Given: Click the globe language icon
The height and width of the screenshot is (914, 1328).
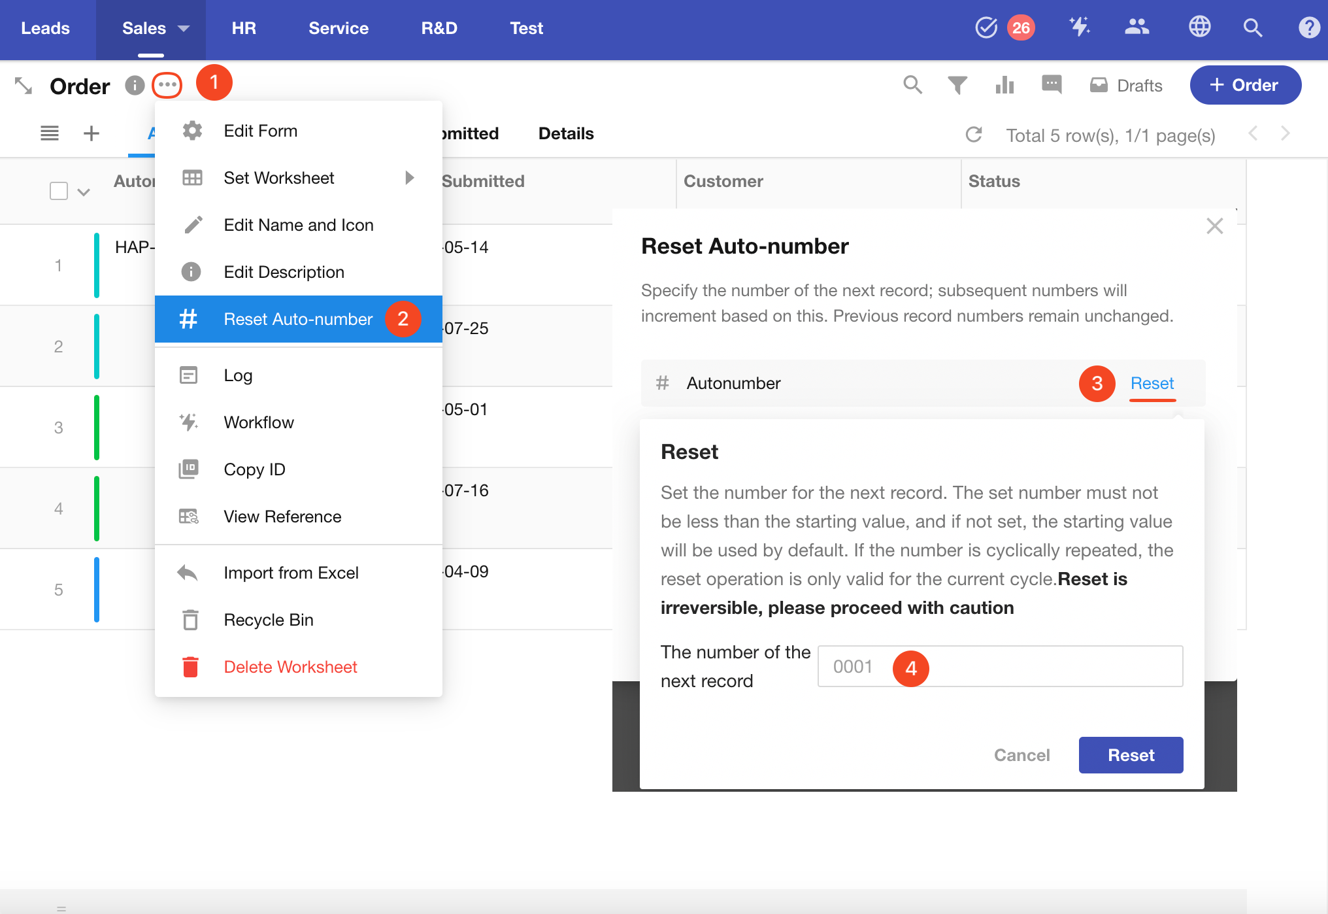Looking at the screenshot, I should (x=1199, y=27).
